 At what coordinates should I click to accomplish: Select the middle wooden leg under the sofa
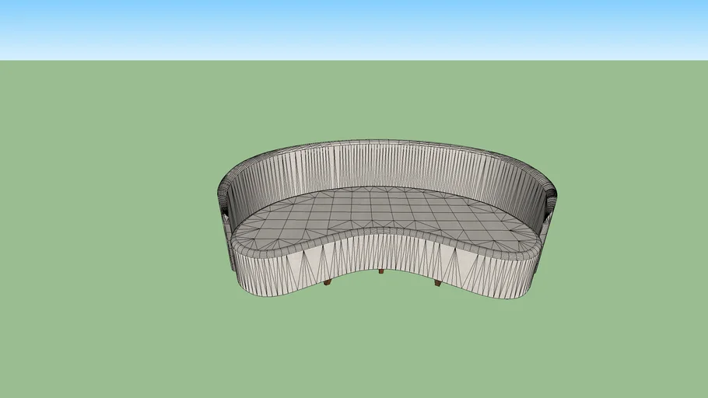click(x=381, y=271)
